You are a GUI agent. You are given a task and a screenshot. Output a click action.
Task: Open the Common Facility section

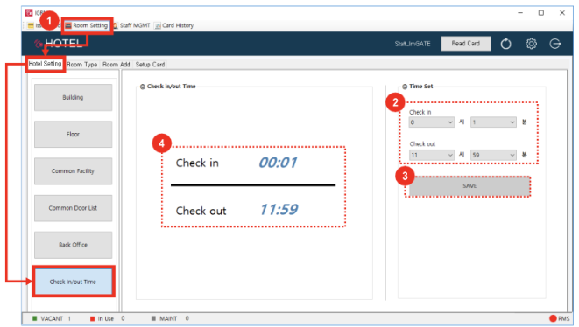tap(73, 171)
